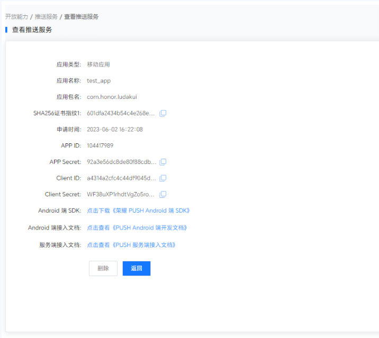The width and height of the screenshot is (379, 338).
Task: Select the APP Secret text 92a3e56dc8de…
Action: click(x=121, y=162)
